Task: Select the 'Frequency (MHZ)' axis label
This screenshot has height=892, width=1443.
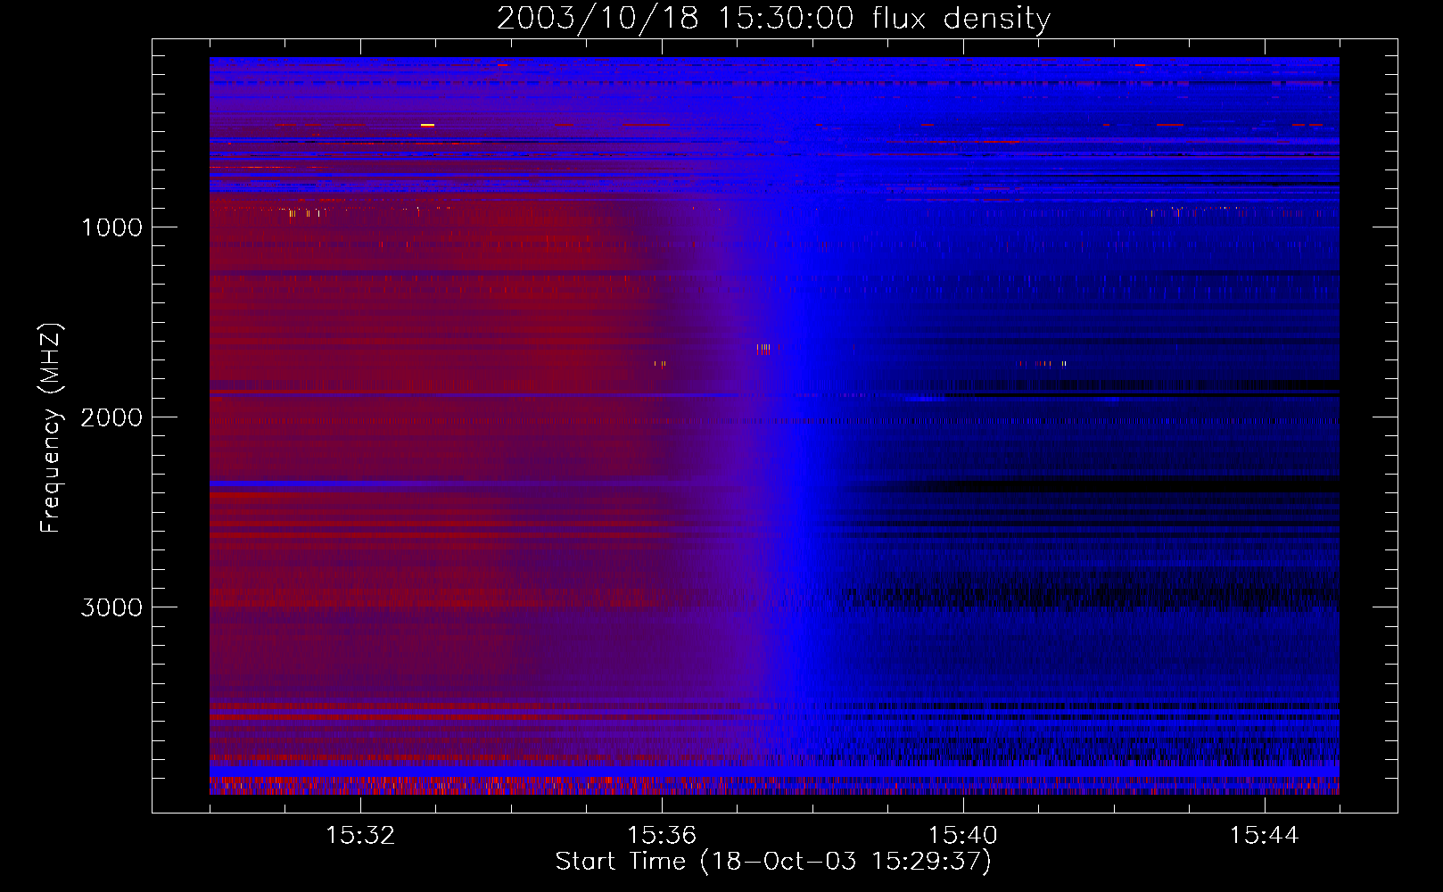Action: click(51, 427)
